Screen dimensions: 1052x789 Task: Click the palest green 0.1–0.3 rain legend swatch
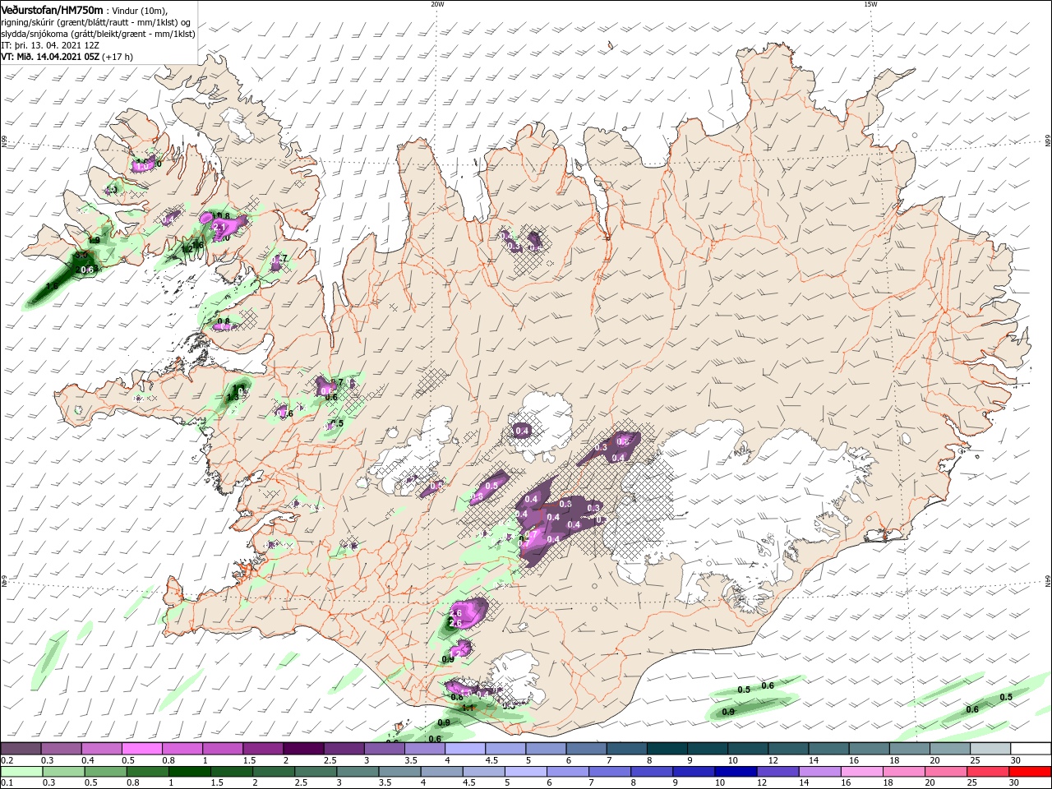coord(23,772)
